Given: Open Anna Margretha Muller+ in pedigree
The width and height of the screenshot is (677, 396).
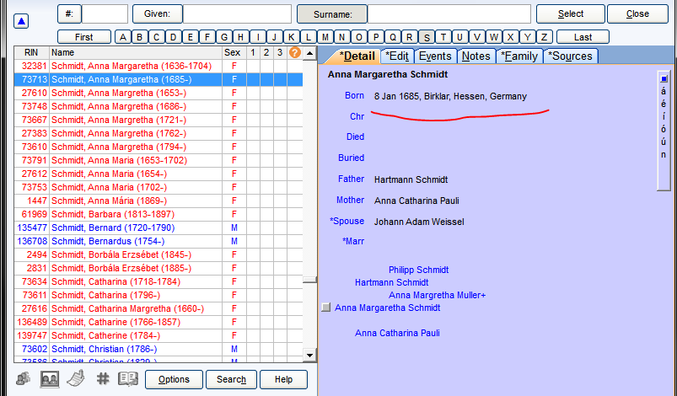Looking at the screenshot, I should pyautogui.click(x=437, y=296).
